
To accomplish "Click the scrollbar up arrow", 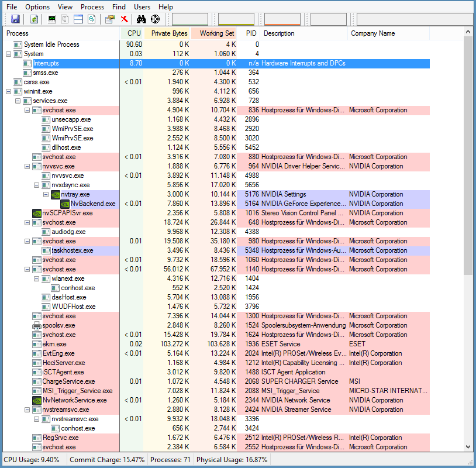I will (468, 32).
